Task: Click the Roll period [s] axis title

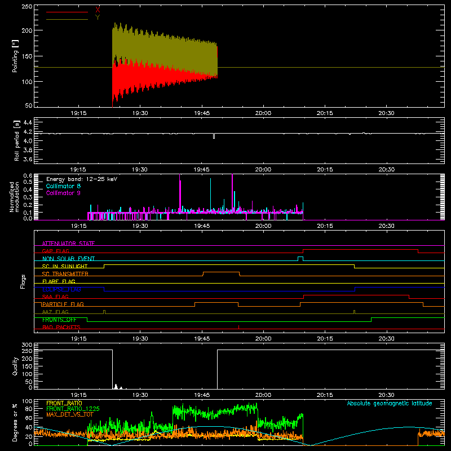Action: 17,140
